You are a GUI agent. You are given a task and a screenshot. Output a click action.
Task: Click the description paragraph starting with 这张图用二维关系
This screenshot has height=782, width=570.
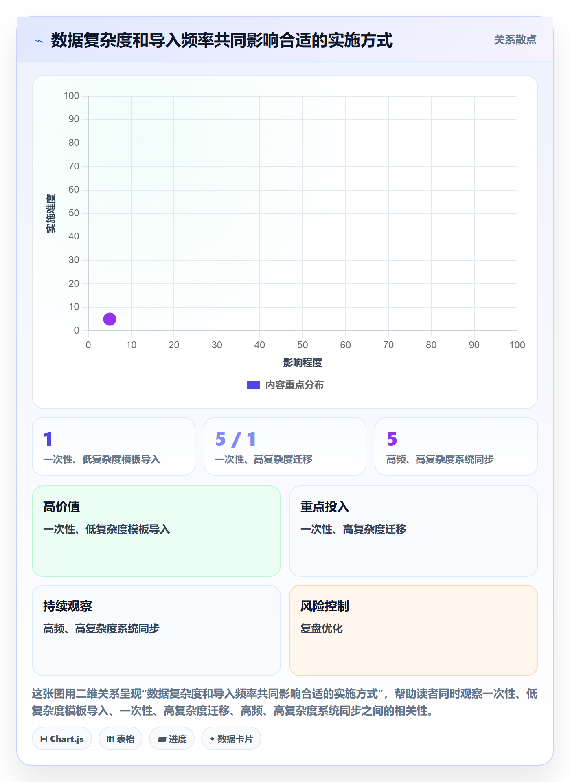(285, 702)
